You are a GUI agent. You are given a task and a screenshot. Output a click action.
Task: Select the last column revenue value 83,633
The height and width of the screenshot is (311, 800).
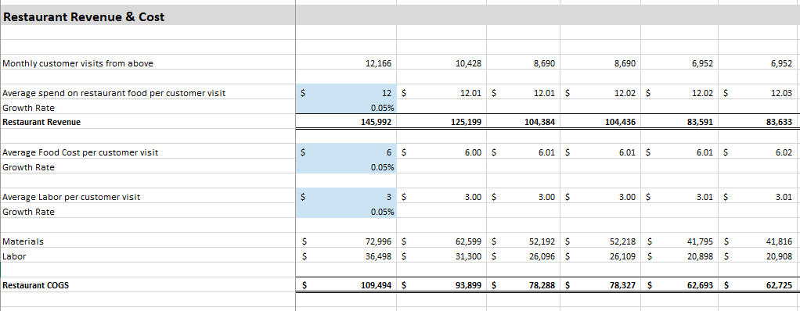pos(759,122)
